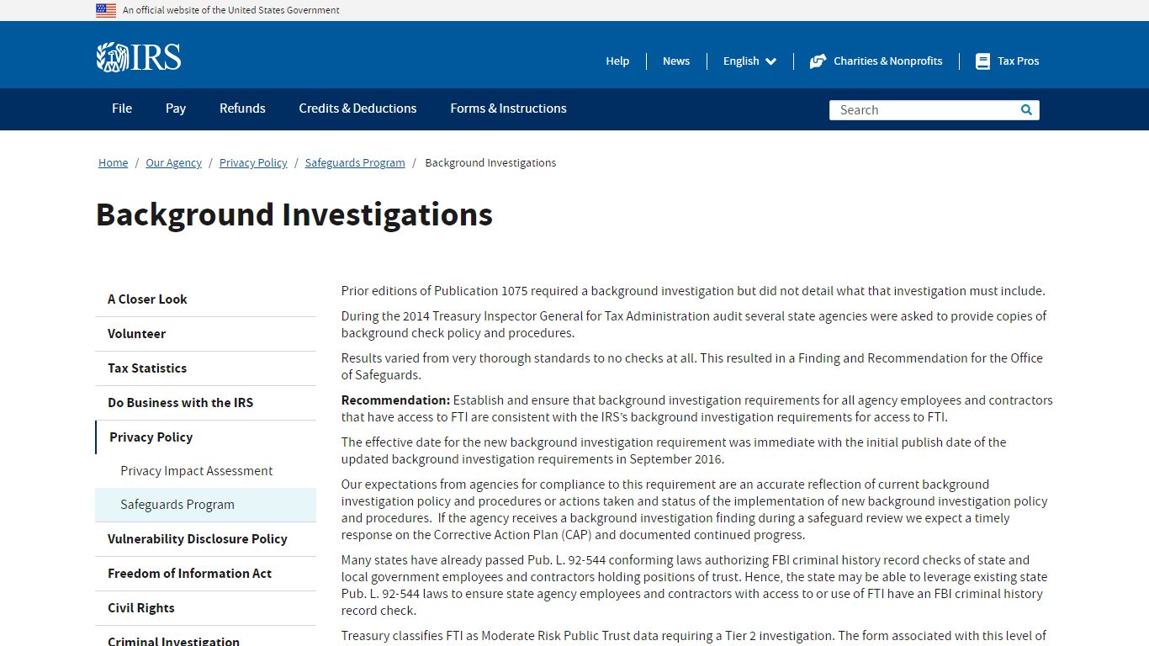This screenshot has width=1149, height=646.
Task: Open the Refunds menu
Action: tap(242, 109)
